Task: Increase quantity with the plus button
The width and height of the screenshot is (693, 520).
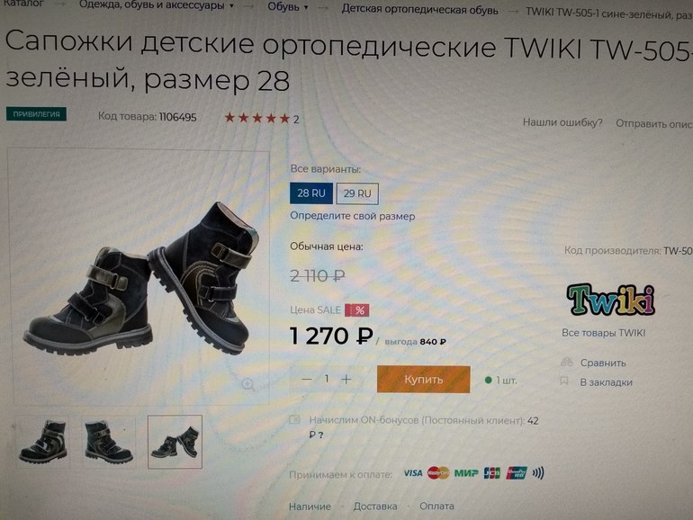Action: pos(346,379)
